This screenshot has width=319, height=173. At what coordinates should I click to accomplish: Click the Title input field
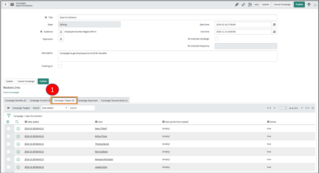coord(168,18)
